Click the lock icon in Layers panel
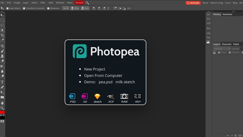This screenshot has height=137, width=243. [x=214, y=52]
